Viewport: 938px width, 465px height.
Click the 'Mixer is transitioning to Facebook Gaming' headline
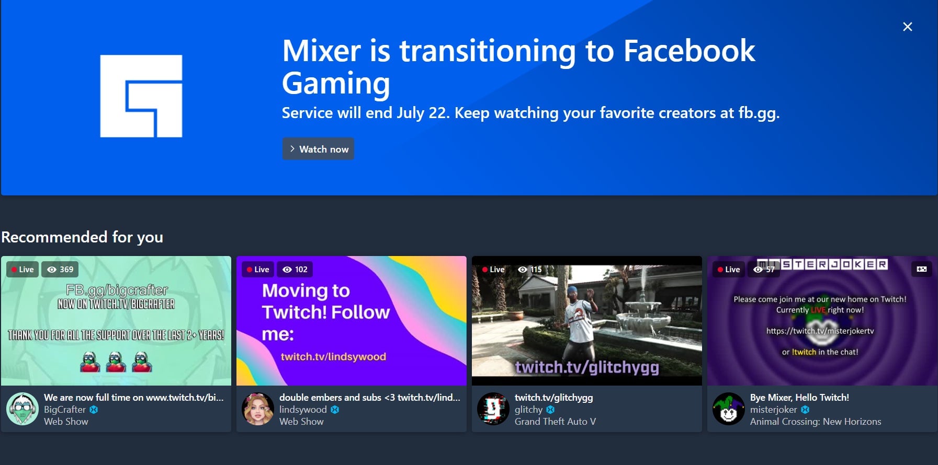coord(518,67)
